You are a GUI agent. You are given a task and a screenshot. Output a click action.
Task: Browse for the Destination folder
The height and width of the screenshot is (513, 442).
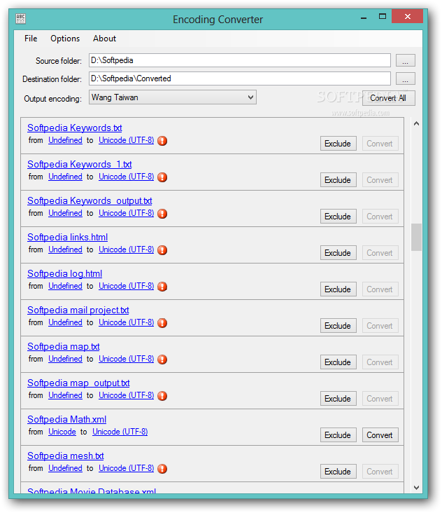tap(406, 79)
